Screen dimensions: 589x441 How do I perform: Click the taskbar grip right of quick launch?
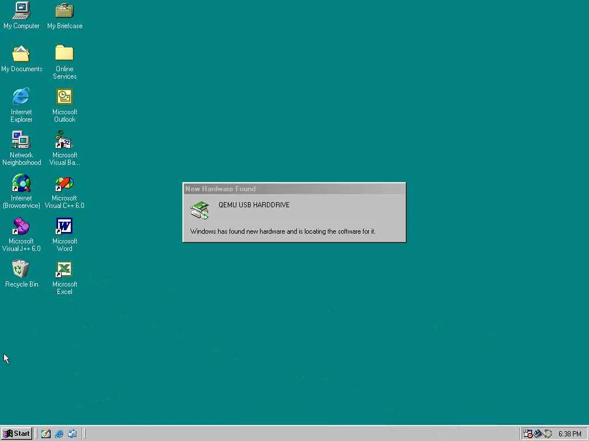[x=84, y=434]
